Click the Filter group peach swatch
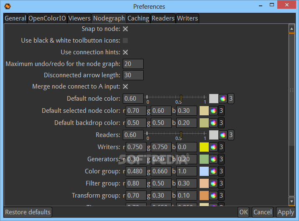299x221 pixels. point(204,183)
